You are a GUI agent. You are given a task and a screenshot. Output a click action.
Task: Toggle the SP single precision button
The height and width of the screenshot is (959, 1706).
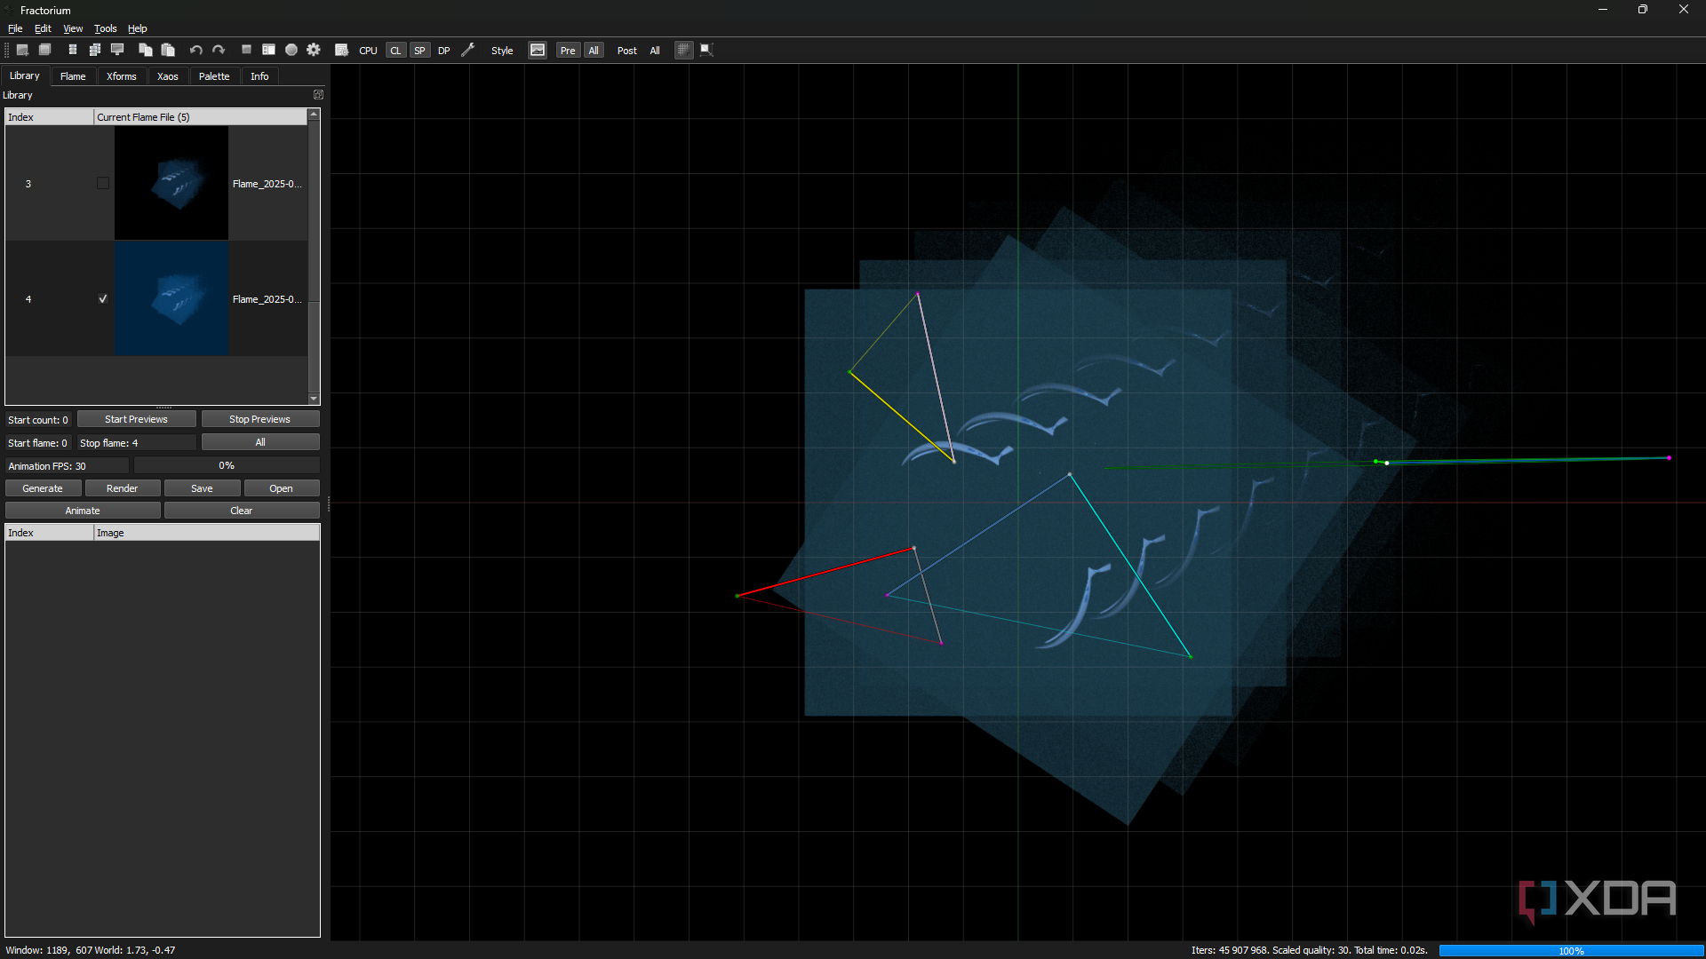pyautogui.click(x=419, y=51)
